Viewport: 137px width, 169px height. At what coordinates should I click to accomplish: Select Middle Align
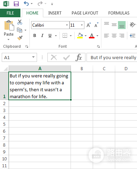(x=114, y=25)
